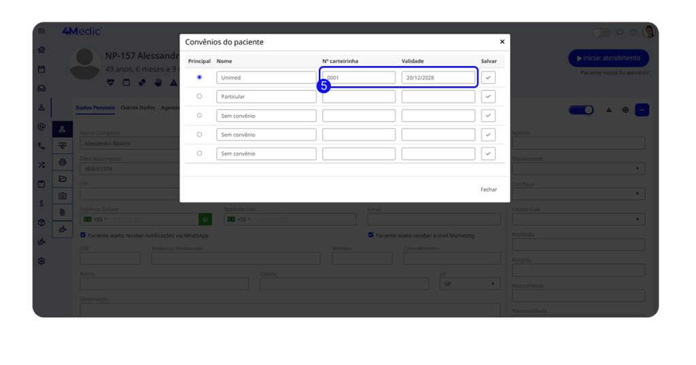Click the save checkmark for Particular row
This screenshot has height=365, width=696.
pyautogui.click(x=488, y=97)
